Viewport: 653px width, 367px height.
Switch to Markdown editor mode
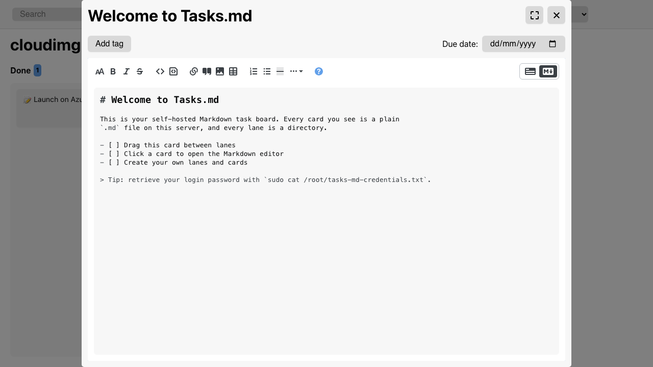548,71
